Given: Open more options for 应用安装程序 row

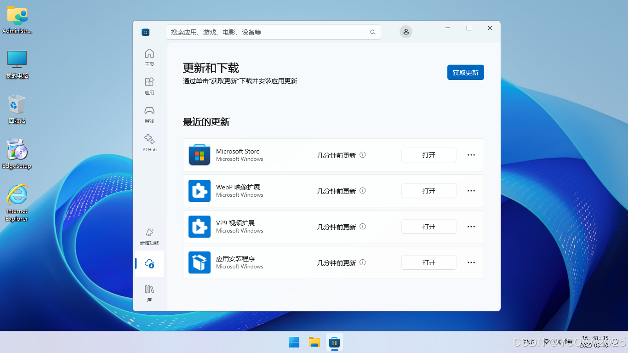Looking at the screenshot, I should pos(471,262).
